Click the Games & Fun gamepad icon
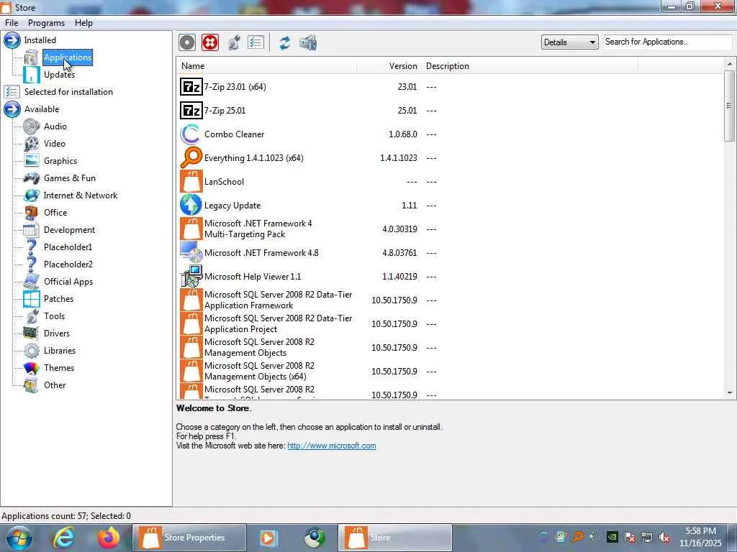 point(32,178)
